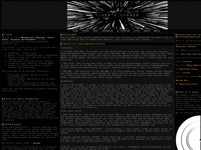Click the 'Earphones:' label
The image size is (201, 150).
(67, 48)
